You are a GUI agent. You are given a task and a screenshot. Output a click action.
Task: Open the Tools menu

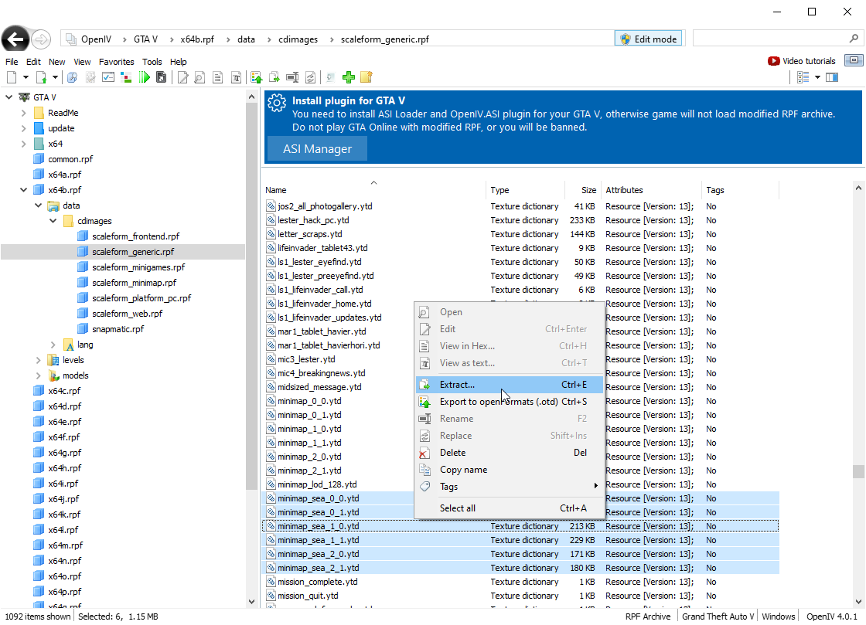pyautogui.click(x=152, y=62)
